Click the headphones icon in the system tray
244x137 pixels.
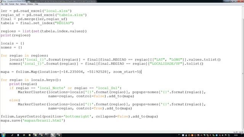[x=189, y=135]
